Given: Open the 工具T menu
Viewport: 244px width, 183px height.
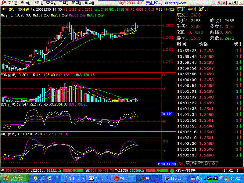Looking at the screenshot, I should pyautogui.click(x=64, y=3).
